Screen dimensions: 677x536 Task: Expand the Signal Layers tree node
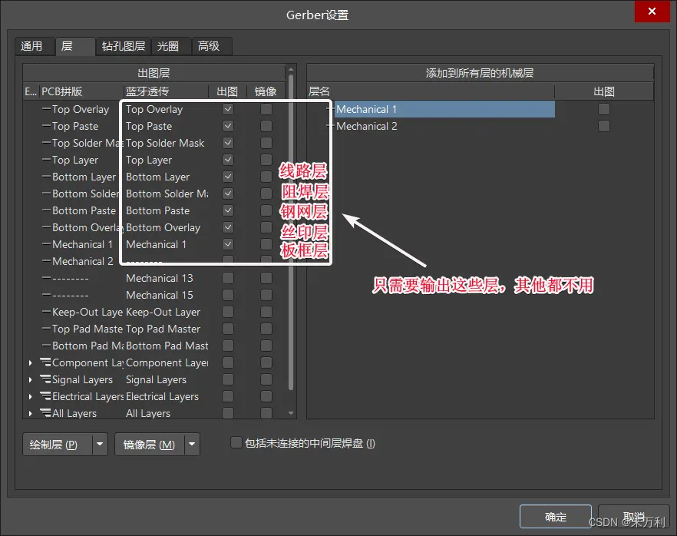(30, 379)
